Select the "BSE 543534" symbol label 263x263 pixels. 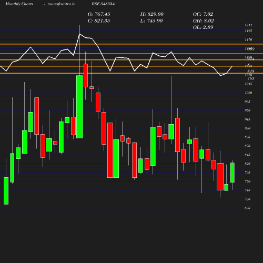(103, 4)
